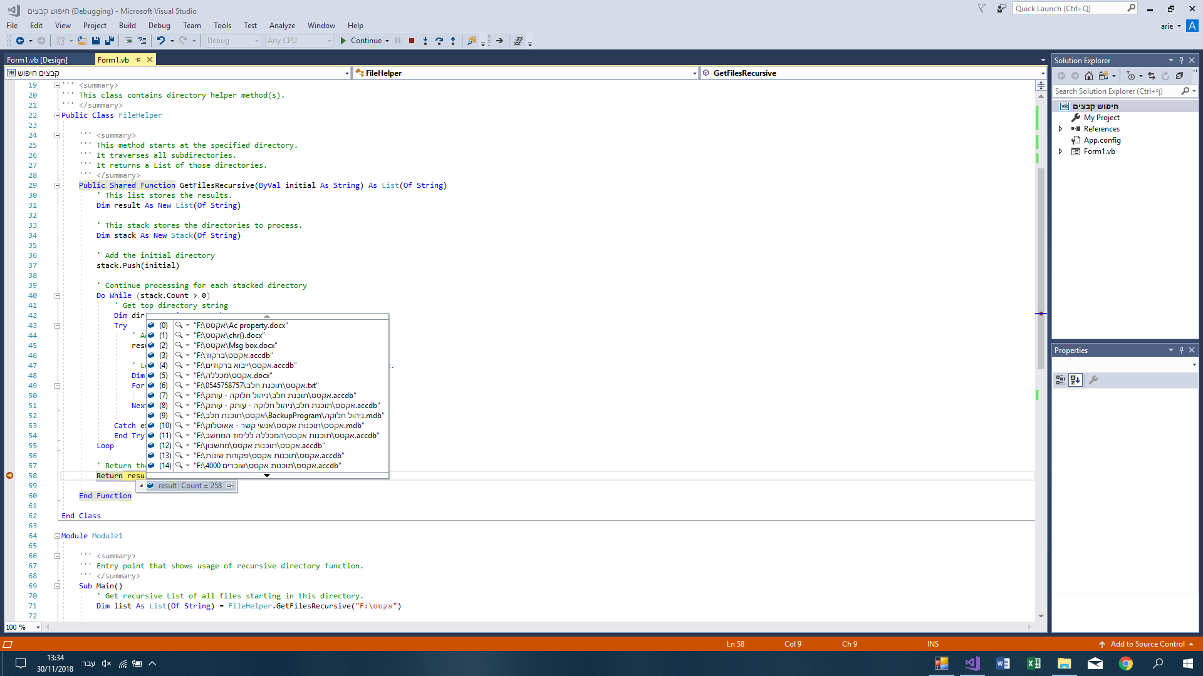Click Collapse All icon in Solution Explorer

[x=1179, y=76]
